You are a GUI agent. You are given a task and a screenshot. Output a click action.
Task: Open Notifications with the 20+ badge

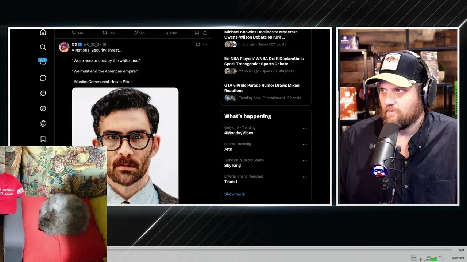click(x=43, y=62)
